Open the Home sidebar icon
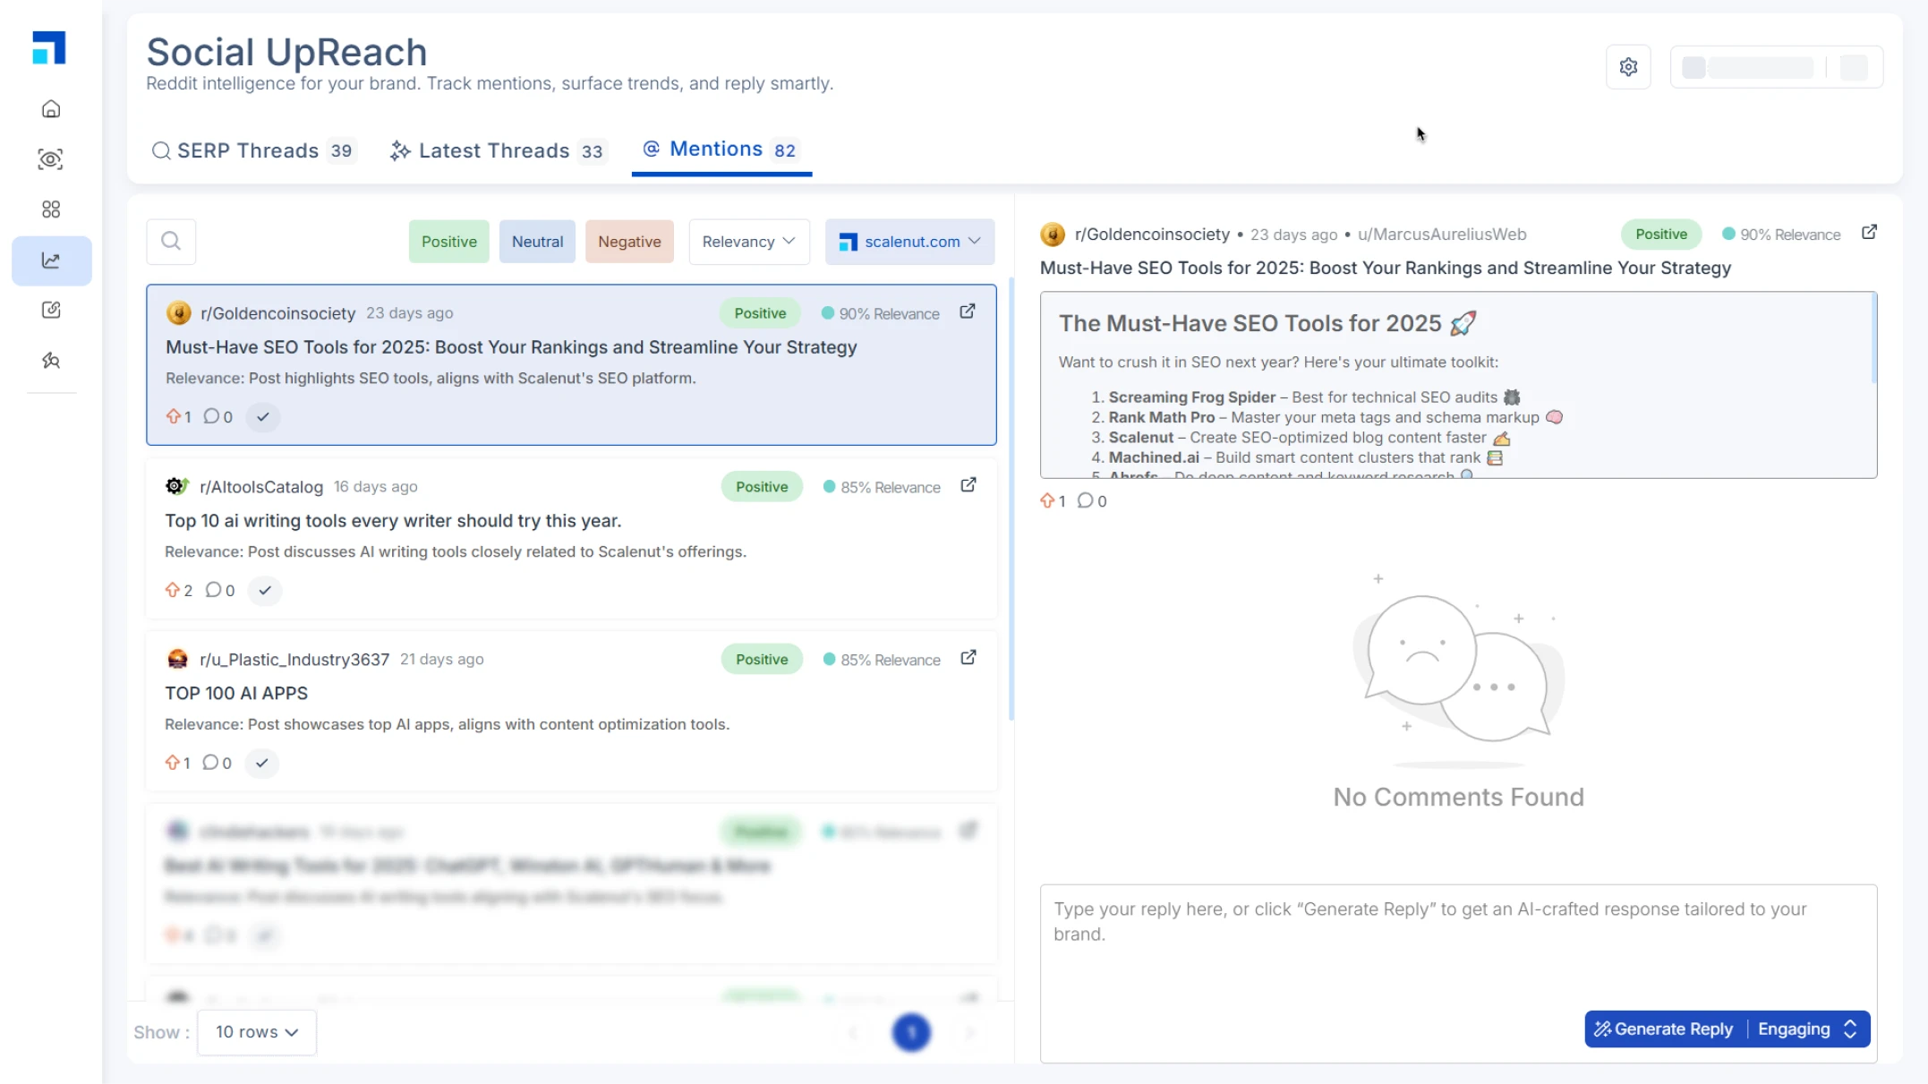 tap(51, 109)
